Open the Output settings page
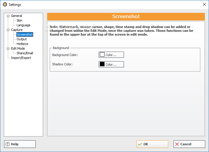The image size is (209, 152). tap(22, 39)
